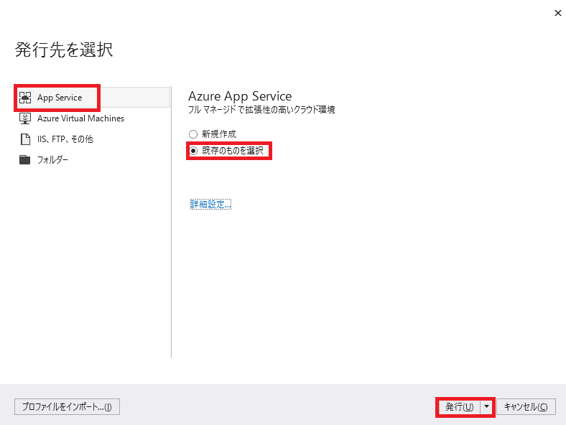Viewport: 566px width, 425px height.
Task: Click the IIS, FTP document icon
Action: click(x=25, y=139)
